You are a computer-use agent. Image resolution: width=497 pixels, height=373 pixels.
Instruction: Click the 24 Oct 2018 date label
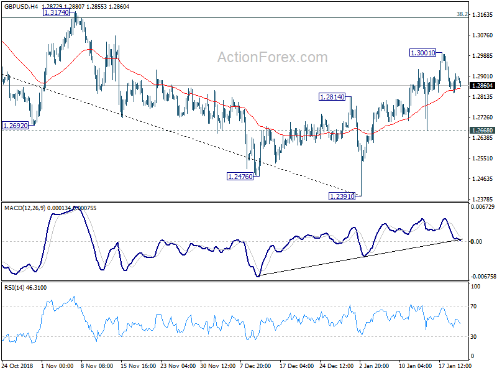(17, 366)
